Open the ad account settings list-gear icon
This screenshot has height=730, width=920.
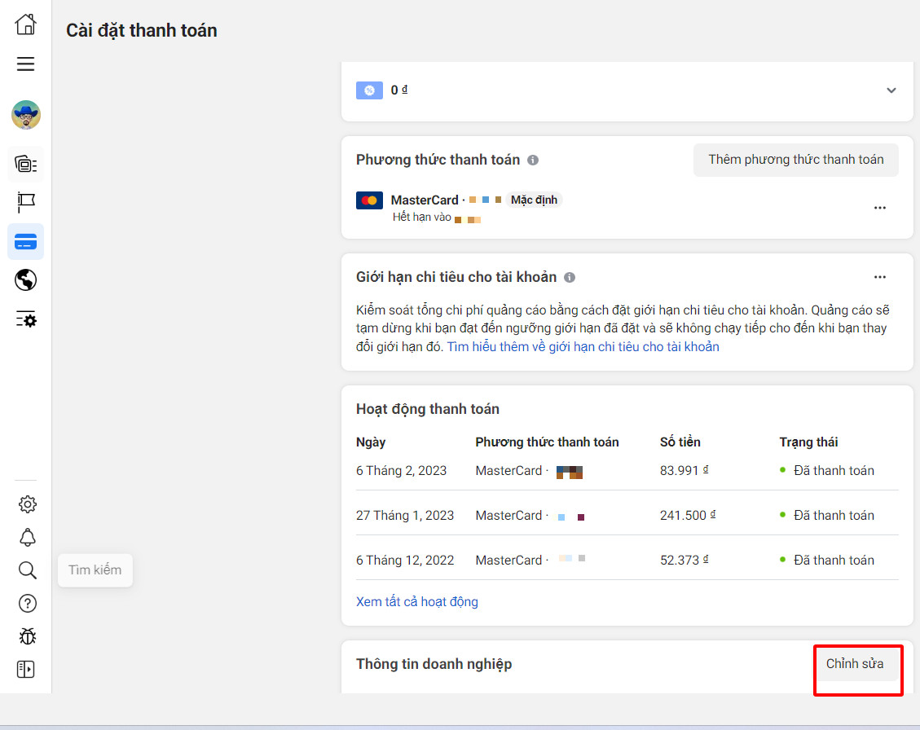click(x=26, y=319)
